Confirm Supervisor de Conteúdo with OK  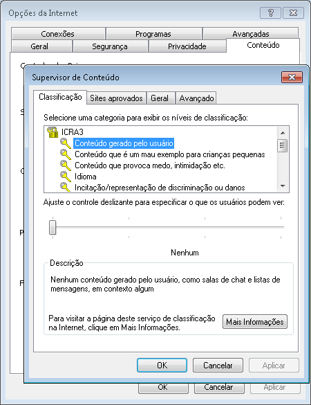point(162,366)
